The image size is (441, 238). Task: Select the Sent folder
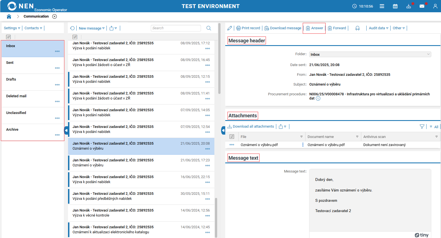click(x=33, y=65)
